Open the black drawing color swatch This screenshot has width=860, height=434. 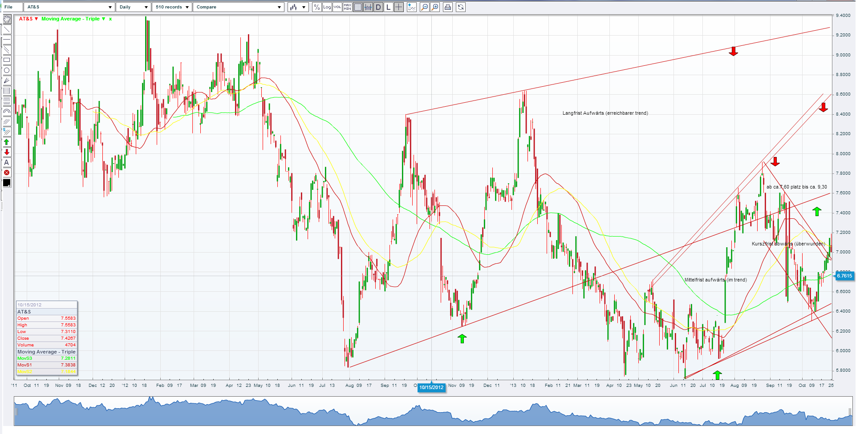click(x=7, y=183)
